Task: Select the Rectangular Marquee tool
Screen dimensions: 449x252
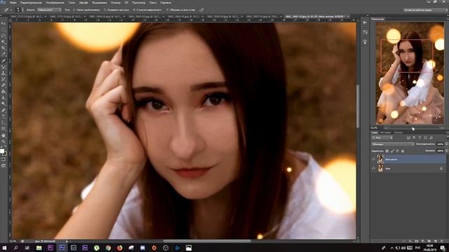Action: [3, 29]
